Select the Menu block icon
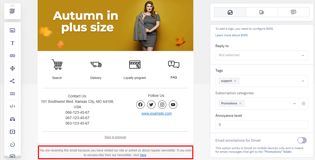The height and width of the screenshot is (160, 315). point(12,94)
